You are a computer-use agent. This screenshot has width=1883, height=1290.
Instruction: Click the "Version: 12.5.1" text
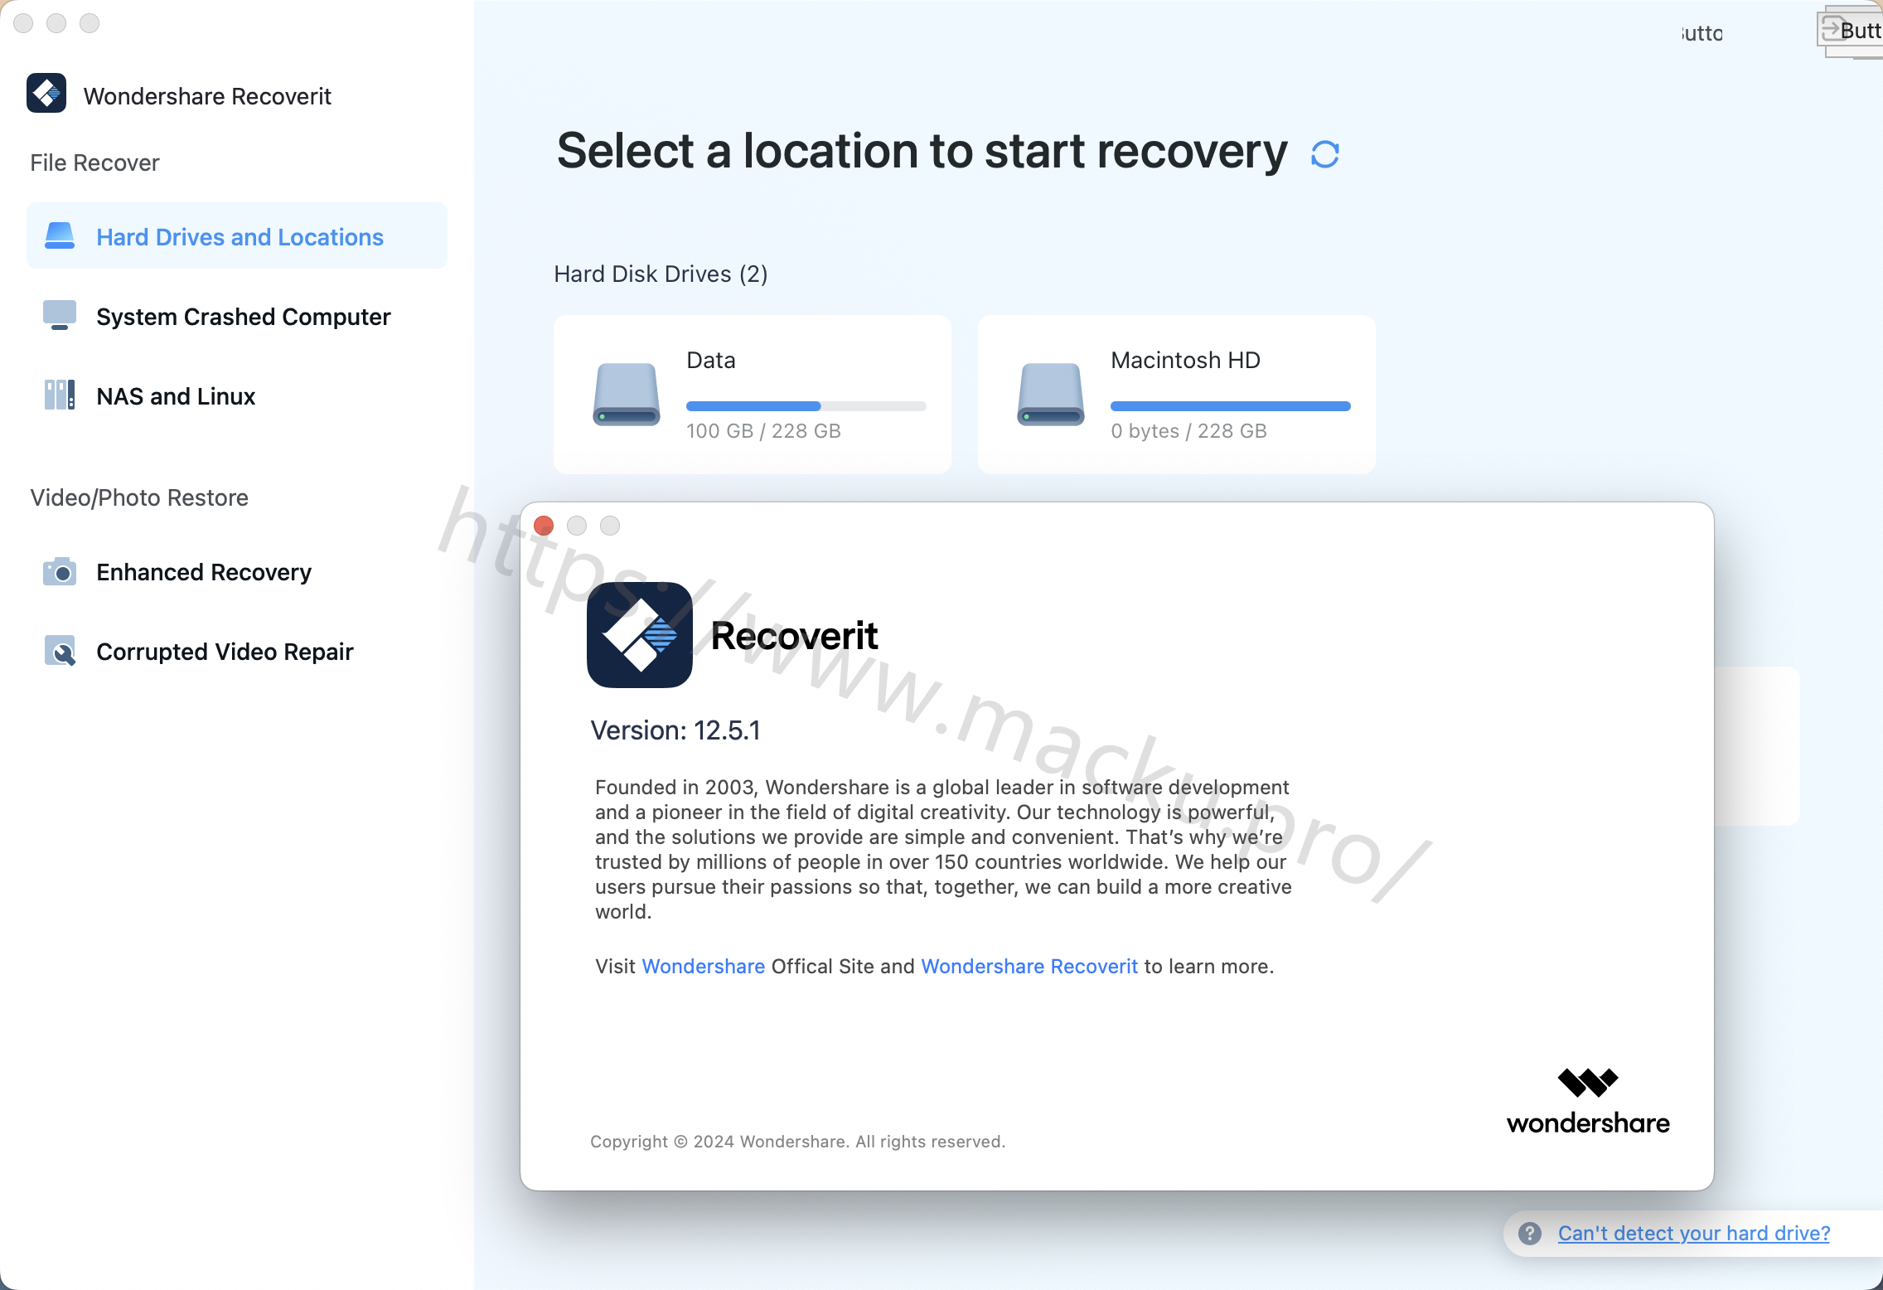pos(675,730)
